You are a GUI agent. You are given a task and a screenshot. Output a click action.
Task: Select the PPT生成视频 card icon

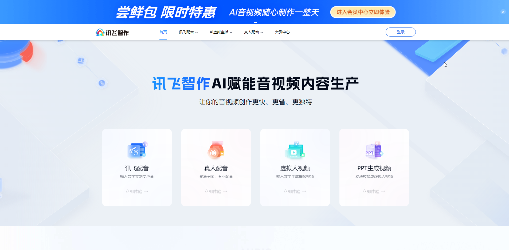(374, 150)
